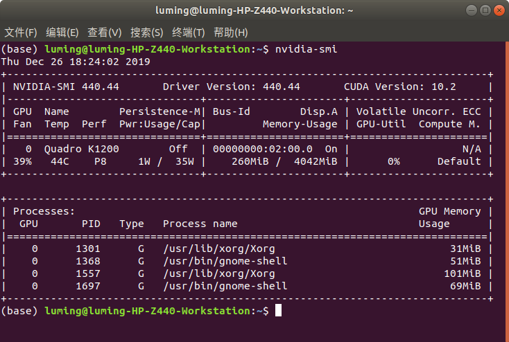Screen dimensions: 509x342
Task: Click the Compute M. header
Action: pos(449,124)
